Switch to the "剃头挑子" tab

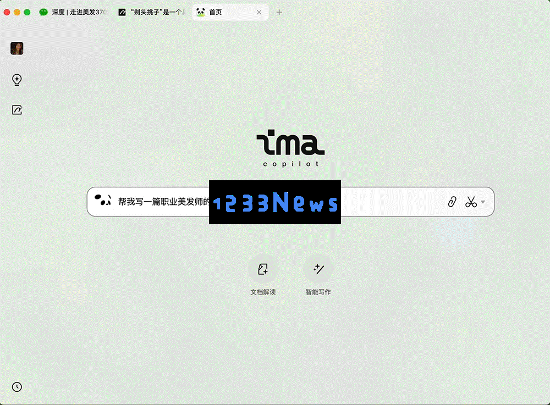(x=152, y=12)
